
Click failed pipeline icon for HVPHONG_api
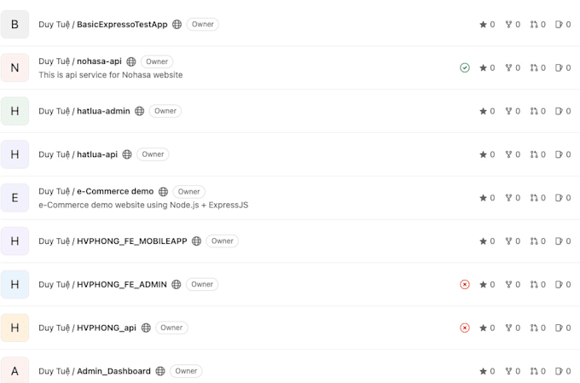(465, 328)
